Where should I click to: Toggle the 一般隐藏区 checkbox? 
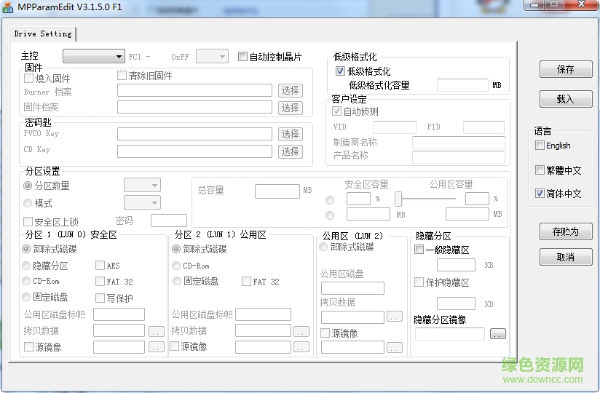(419, 250)
